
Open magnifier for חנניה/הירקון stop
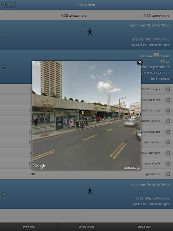click(x=168, y=174)
